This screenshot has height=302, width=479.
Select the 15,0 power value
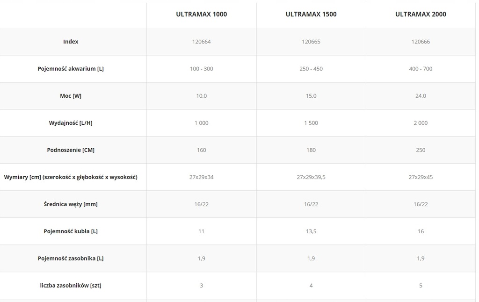point(311,96)
